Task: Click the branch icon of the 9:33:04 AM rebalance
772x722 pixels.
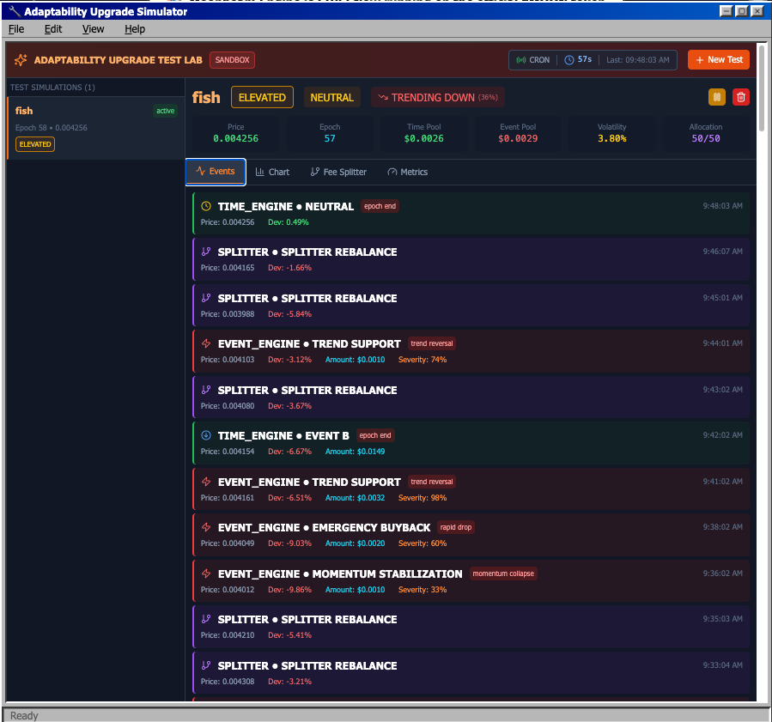Action: click(206, 665)
